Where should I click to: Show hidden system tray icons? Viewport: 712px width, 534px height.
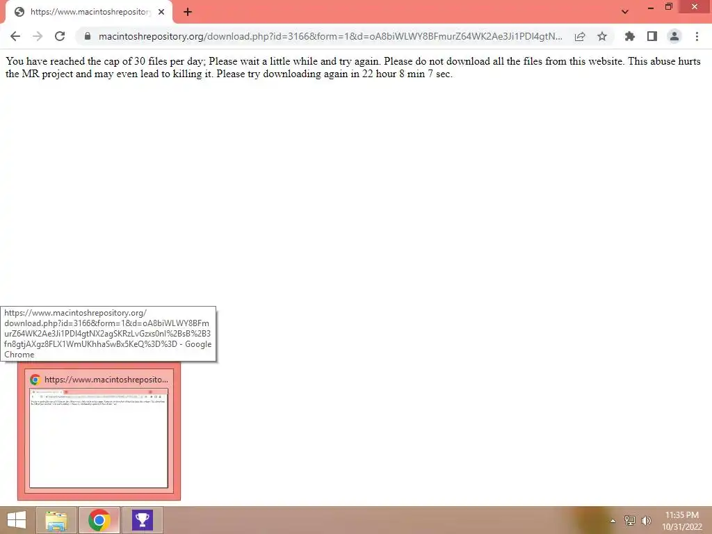[613, 521]
